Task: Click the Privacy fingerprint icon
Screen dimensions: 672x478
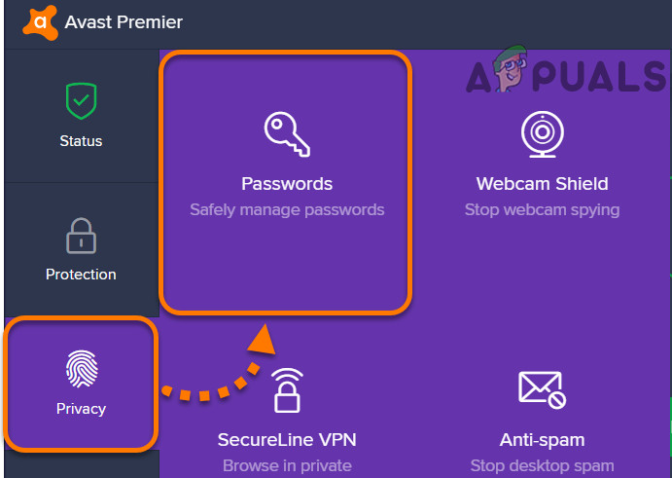Action: point(81,368)
